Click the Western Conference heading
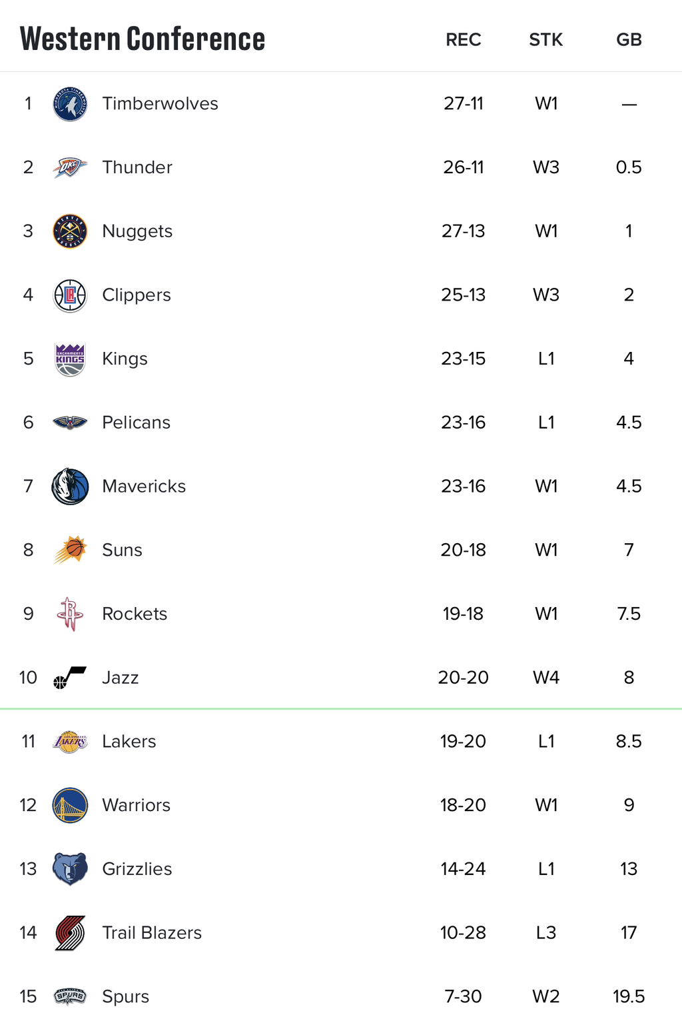 pyautogui.click(x=143, y=39)
